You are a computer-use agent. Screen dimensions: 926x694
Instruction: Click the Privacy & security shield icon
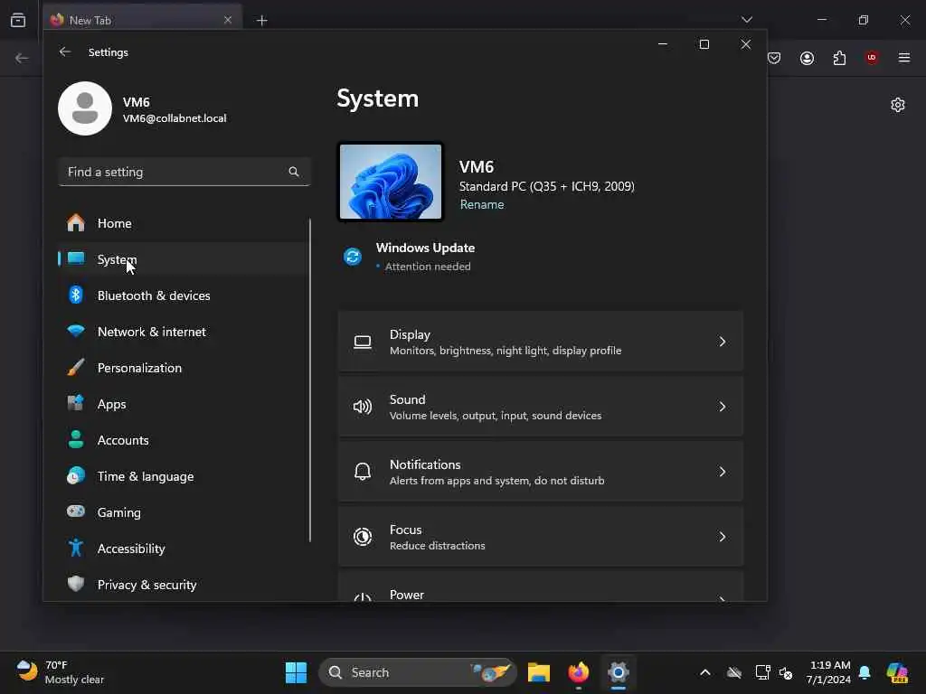point(76,584)
